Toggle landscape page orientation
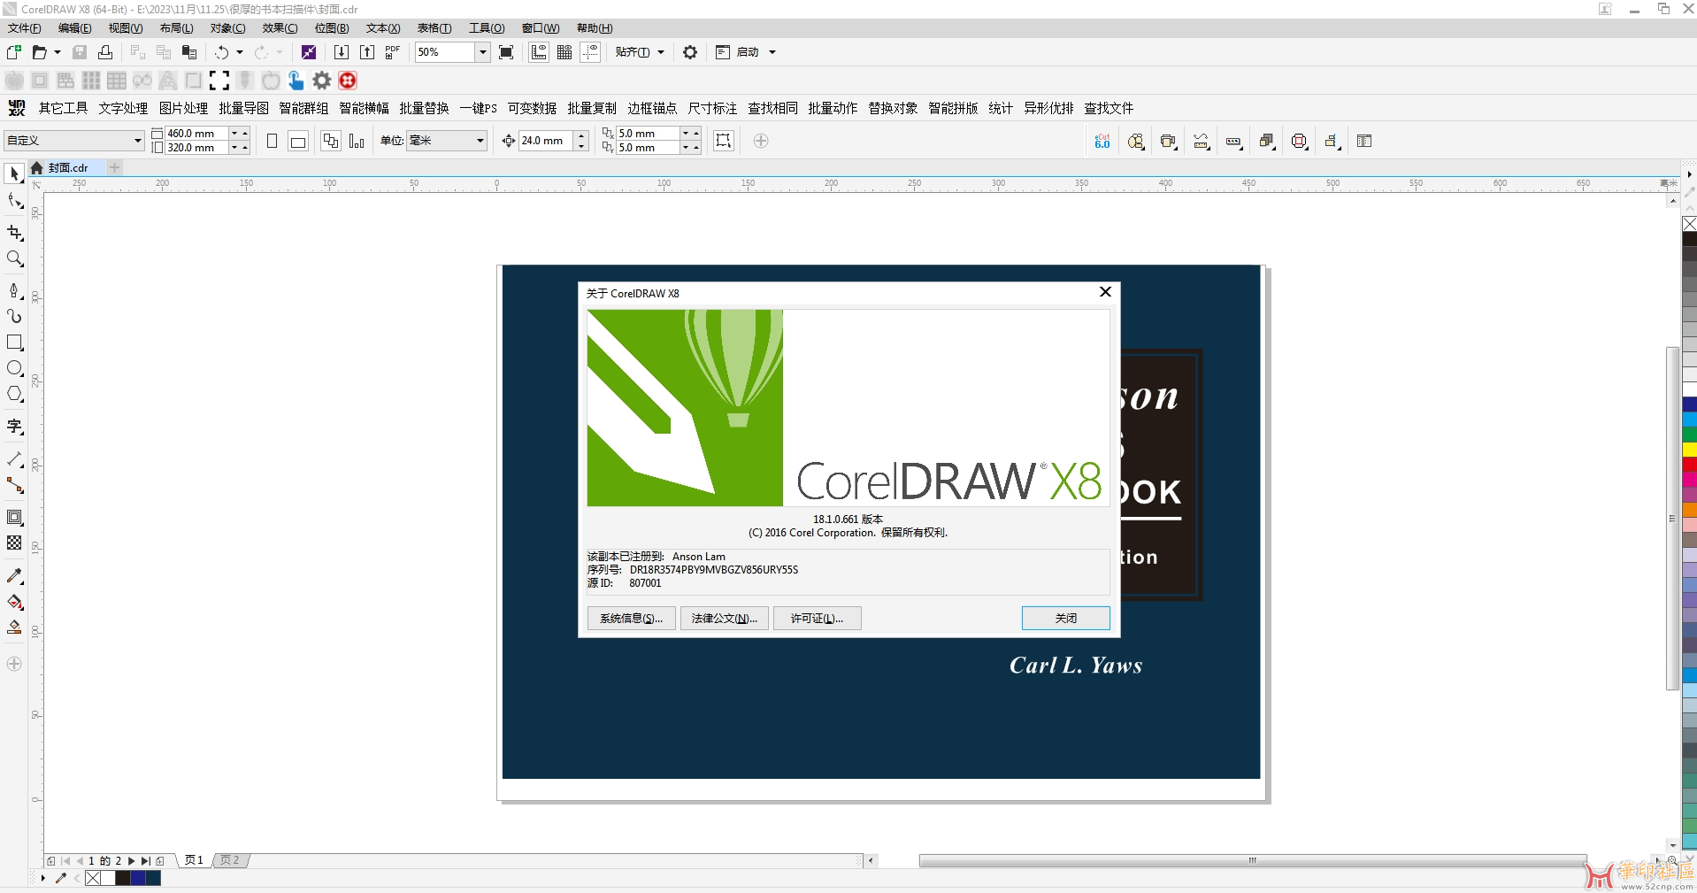The height and width of the screenshot is (893, 1697). pyautogui.click(x=298, y=142)
